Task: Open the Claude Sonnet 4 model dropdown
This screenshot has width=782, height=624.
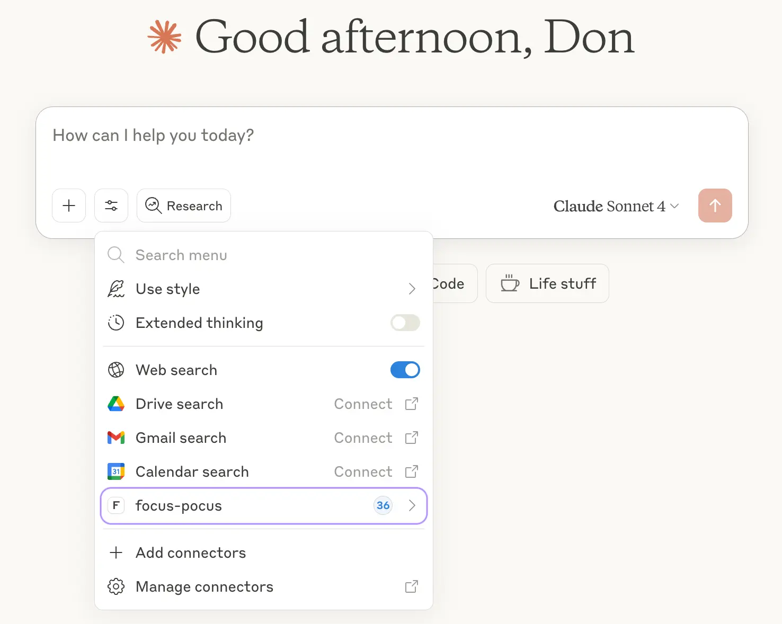Action: point(616,206)
